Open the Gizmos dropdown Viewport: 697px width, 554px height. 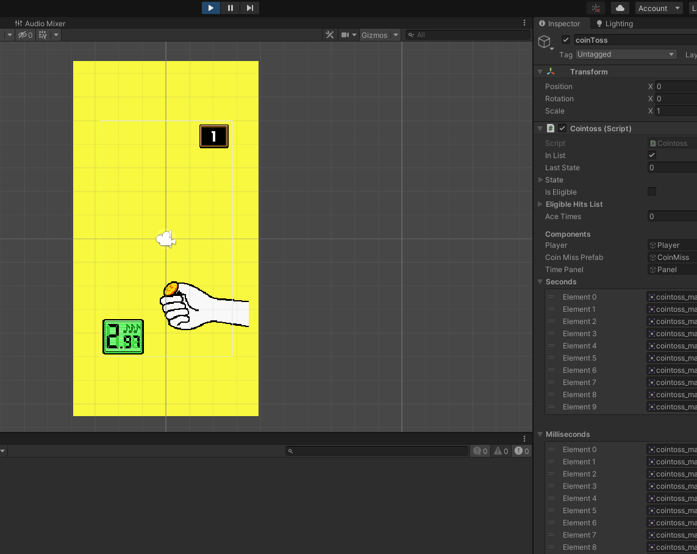(379, 35)
